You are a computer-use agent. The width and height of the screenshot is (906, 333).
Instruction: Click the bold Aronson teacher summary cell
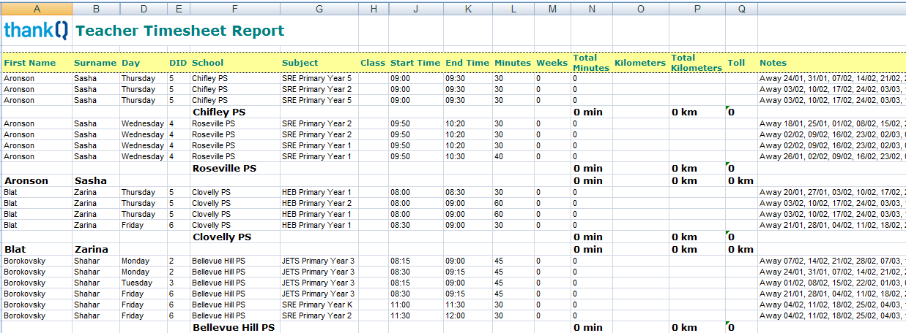26,180
